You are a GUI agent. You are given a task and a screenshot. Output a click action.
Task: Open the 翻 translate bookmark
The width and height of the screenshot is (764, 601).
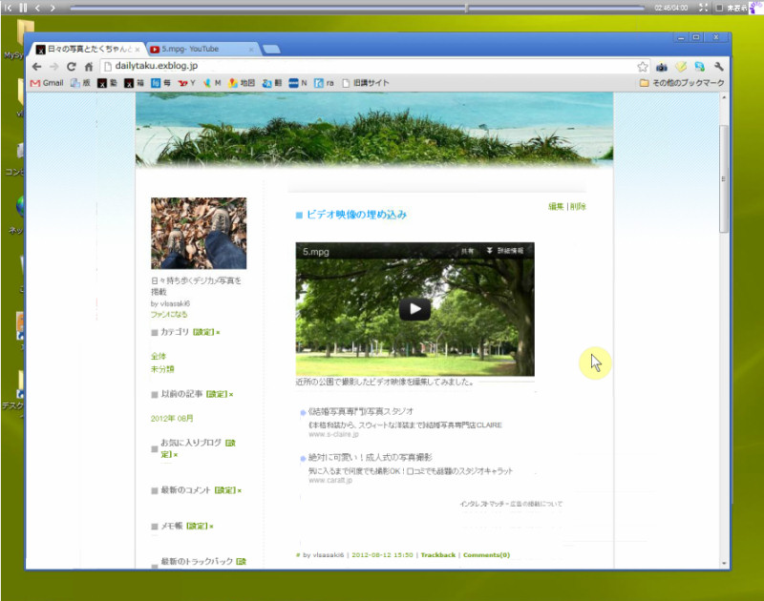coord(272,83)
